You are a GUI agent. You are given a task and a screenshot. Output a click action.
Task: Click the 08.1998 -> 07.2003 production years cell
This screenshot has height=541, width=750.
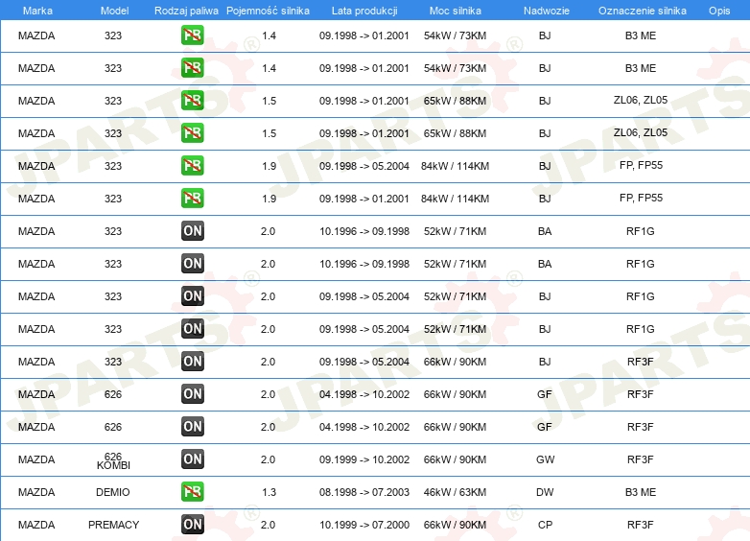[x=364, y=492]
